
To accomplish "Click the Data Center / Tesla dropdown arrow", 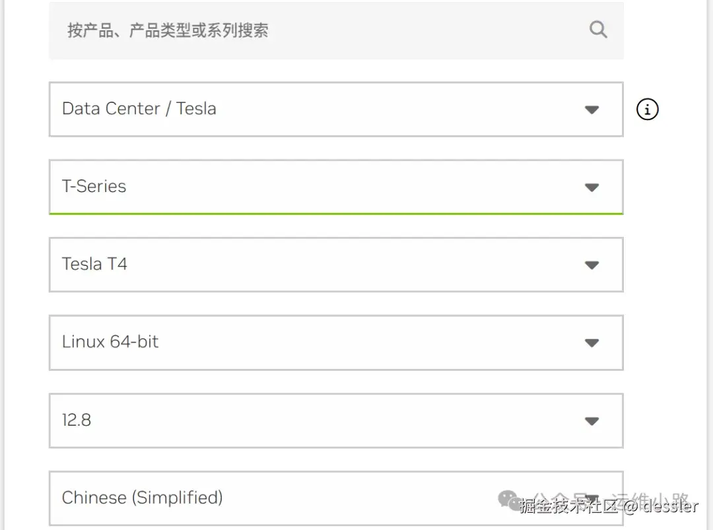I will tap(592, 110).
